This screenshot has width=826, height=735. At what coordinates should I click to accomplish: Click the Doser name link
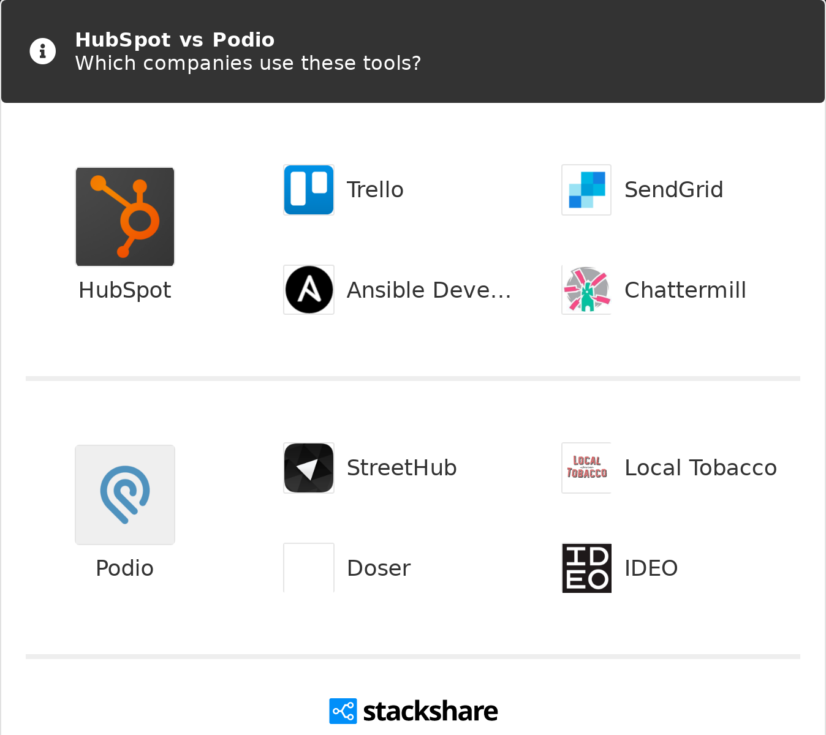point(379,568)
